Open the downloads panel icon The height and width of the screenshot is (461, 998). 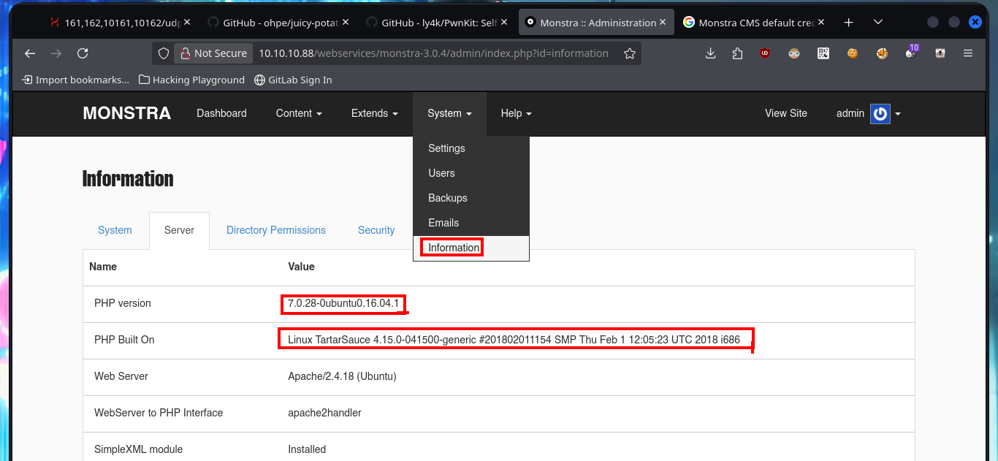pos(710,53)
